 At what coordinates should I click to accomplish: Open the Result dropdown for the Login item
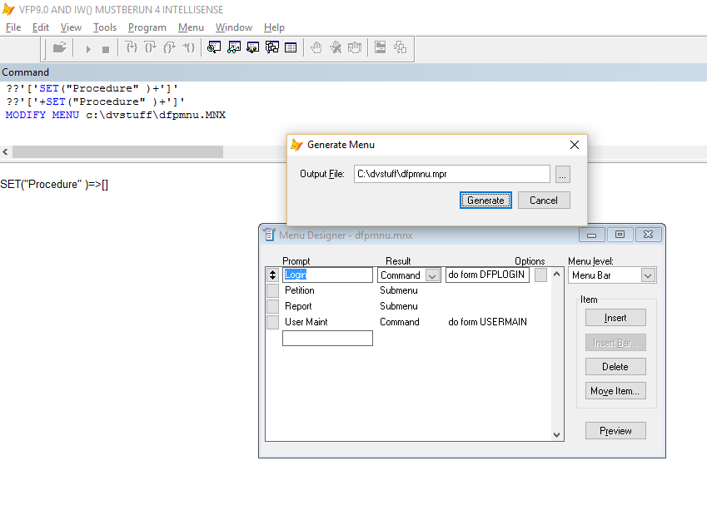[x=432, y=274]
